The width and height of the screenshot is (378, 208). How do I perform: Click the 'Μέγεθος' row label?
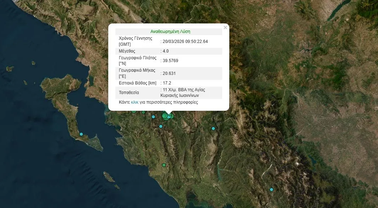127,51
